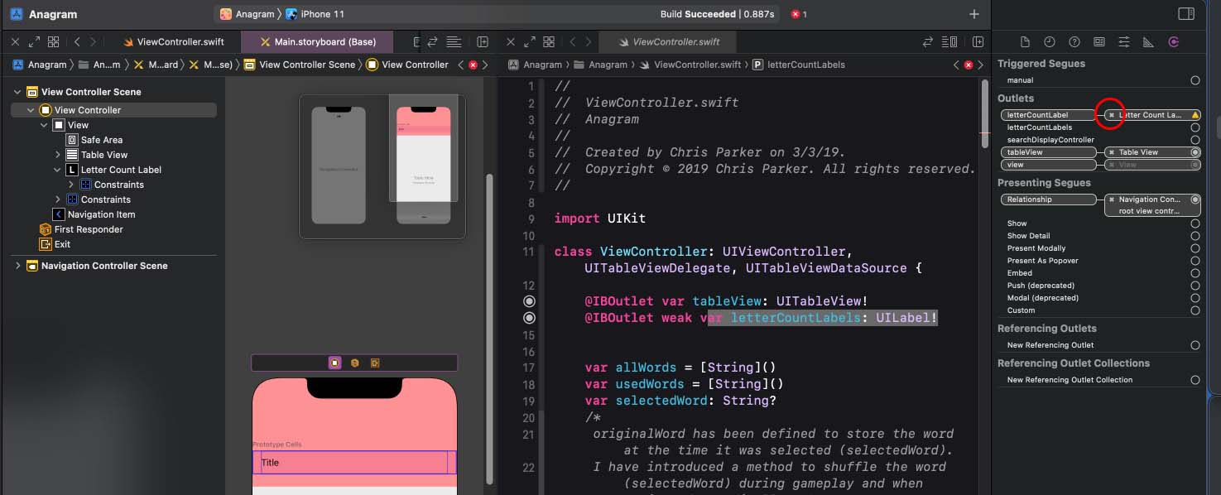Hide the inspectors panel with the sidebar icon
1221x495 pixels.
coord(1186,14)
